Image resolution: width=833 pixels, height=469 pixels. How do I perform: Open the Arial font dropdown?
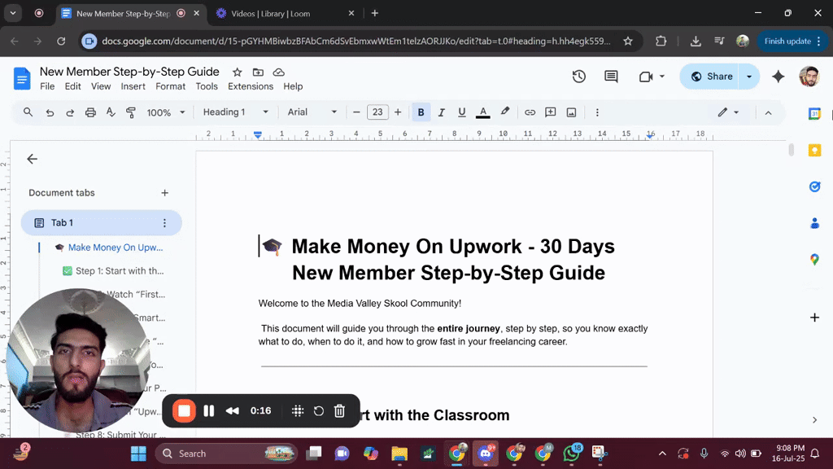312,112
